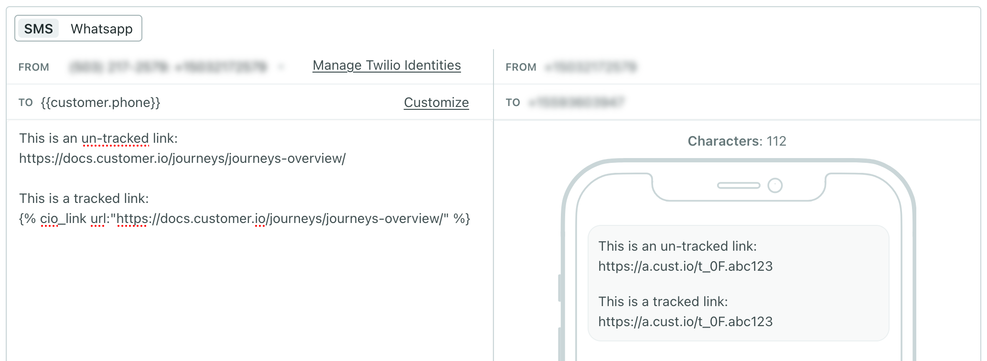
Task: Click "This is an un-tracked link:" preview text
Action: (x=677, y=246)
